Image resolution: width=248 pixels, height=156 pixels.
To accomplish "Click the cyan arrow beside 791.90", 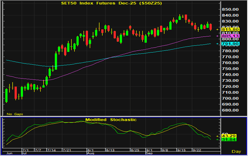I will click(x=217, y=44).
